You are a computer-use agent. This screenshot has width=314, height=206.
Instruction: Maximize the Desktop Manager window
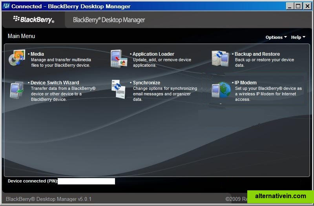click(x=298, y=6)
